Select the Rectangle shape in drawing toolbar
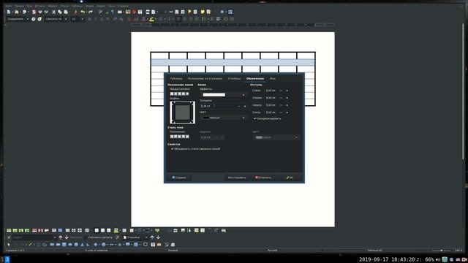This screenshot has width=468, height=263. [x=52, y=245]
